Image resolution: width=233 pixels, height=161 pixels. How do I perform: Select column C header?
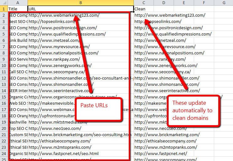click(x=144, y=3)
